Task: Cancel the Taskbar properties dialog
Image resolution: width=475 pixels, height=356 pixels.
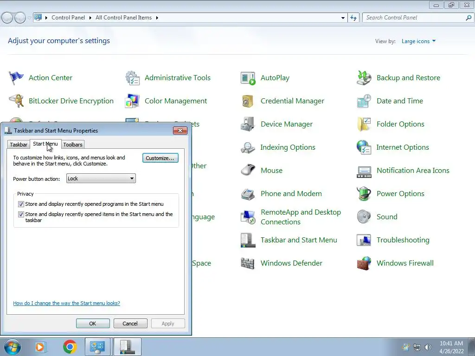Action: [x=130, y=324]
